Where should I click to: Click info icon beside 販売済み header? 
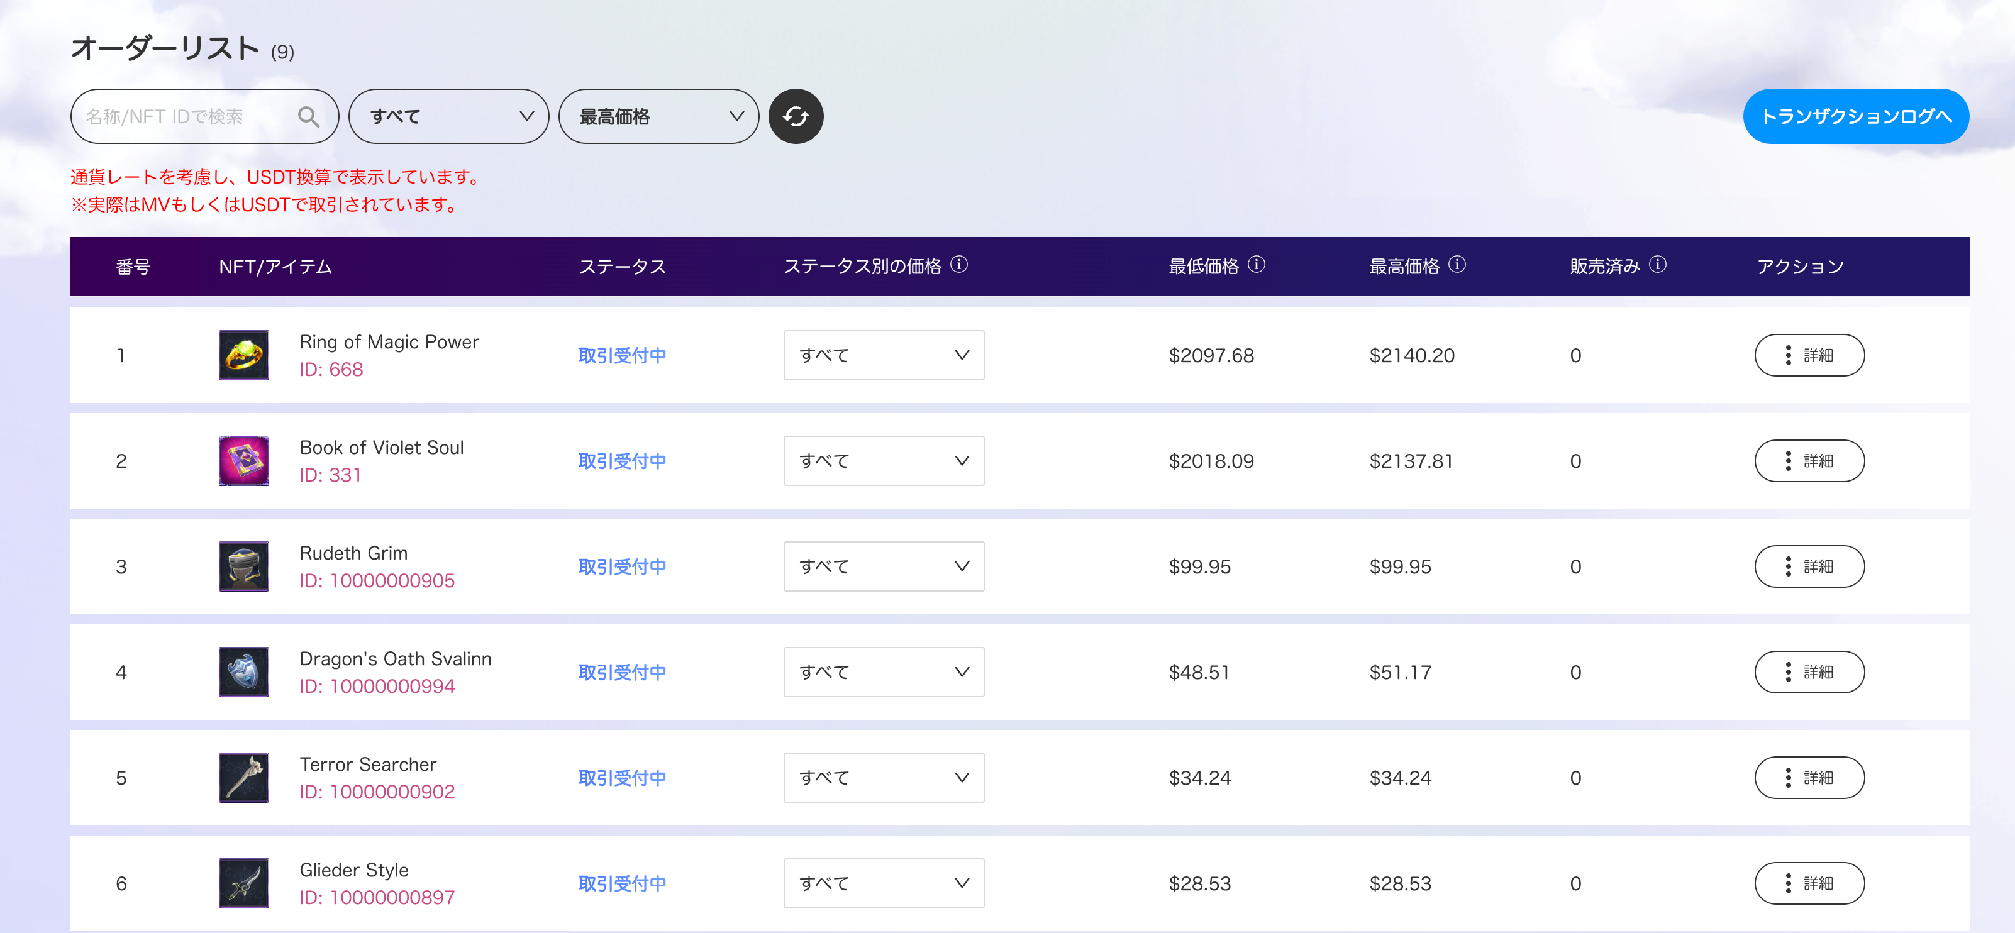click(x=1658, y=264)
